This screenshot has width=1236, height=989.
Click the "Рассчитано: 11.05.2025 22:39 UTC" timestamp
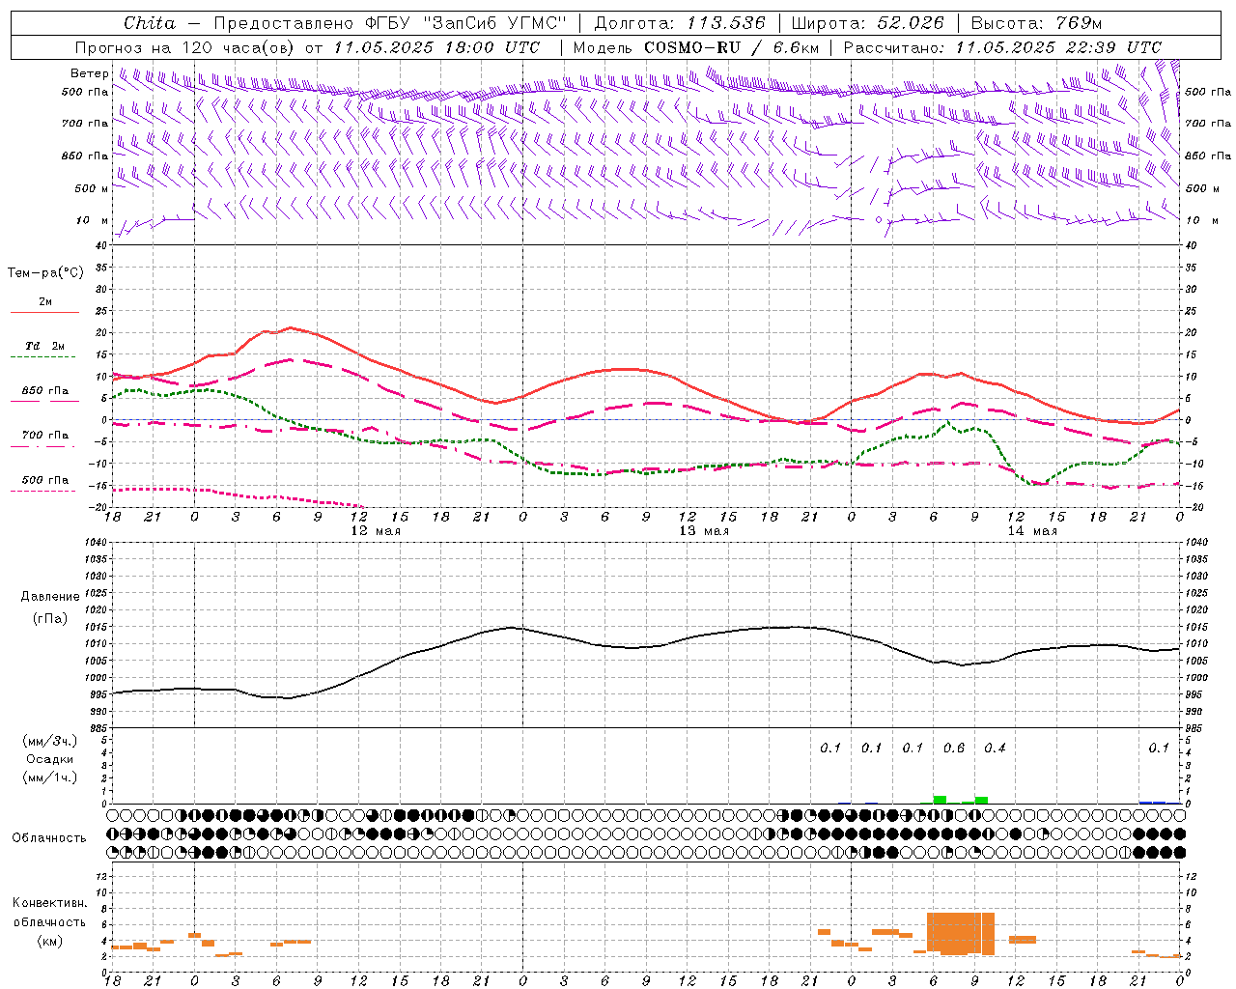coord(1002,47)
